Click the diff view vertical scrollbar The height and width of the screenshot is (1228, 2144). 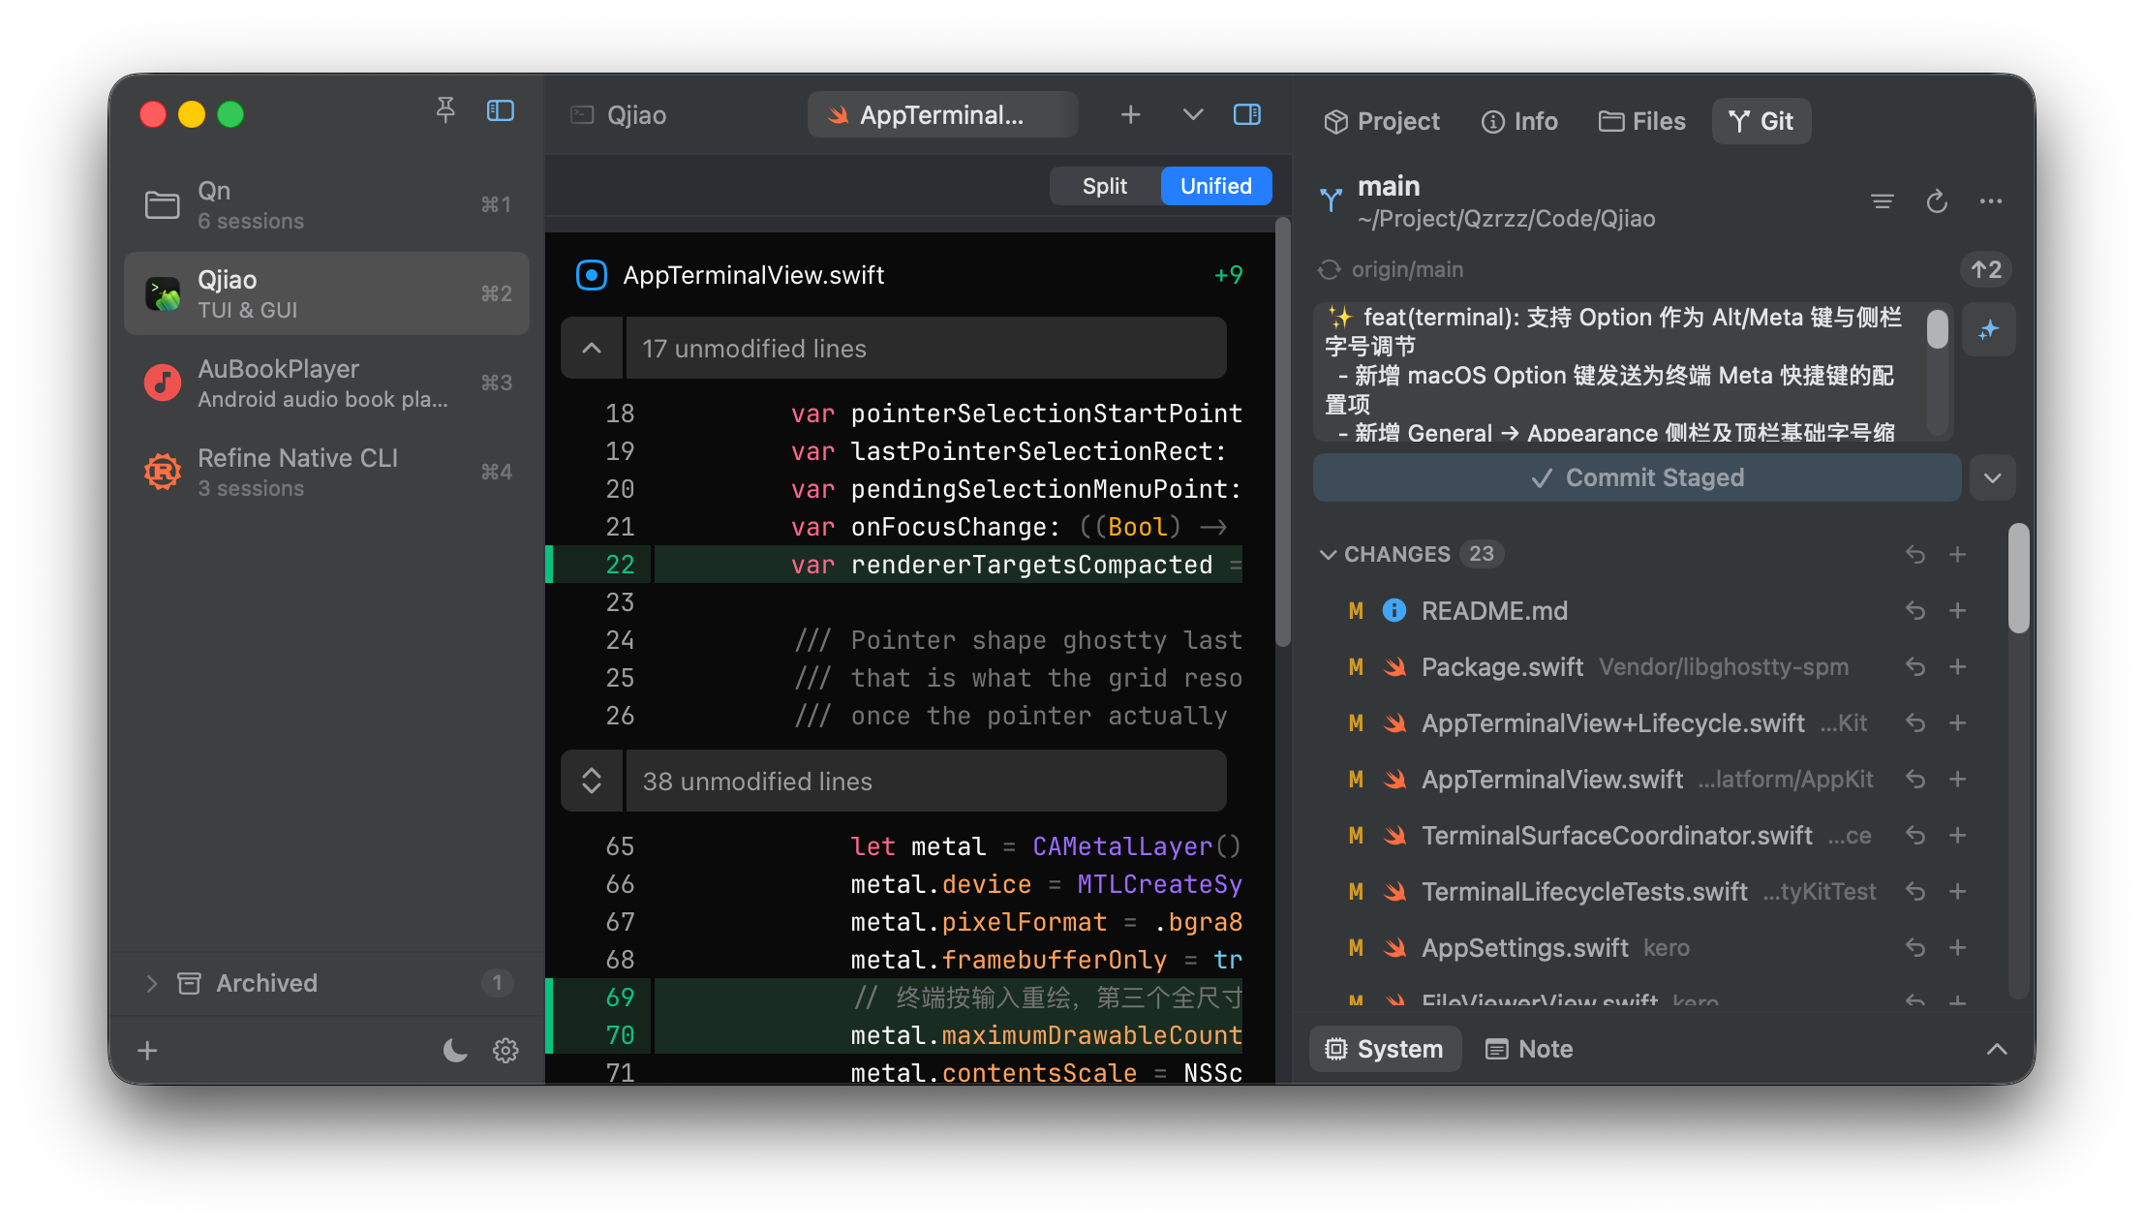pyautogui.click(x=1283, y=433)
